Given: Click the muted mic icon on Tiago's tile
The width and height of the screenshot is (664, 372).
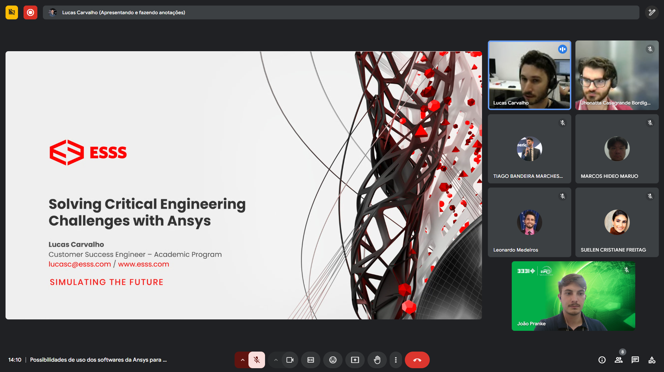Looking at the screenshot, I should [563, 123].
